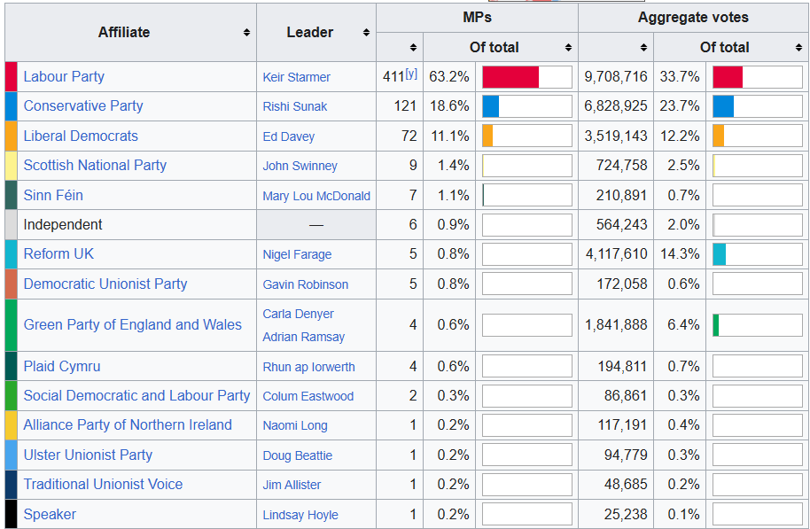The height and width of the screenshot is (529, 810).
Task: Open the Reform UK link
Action: coord(58,253)
